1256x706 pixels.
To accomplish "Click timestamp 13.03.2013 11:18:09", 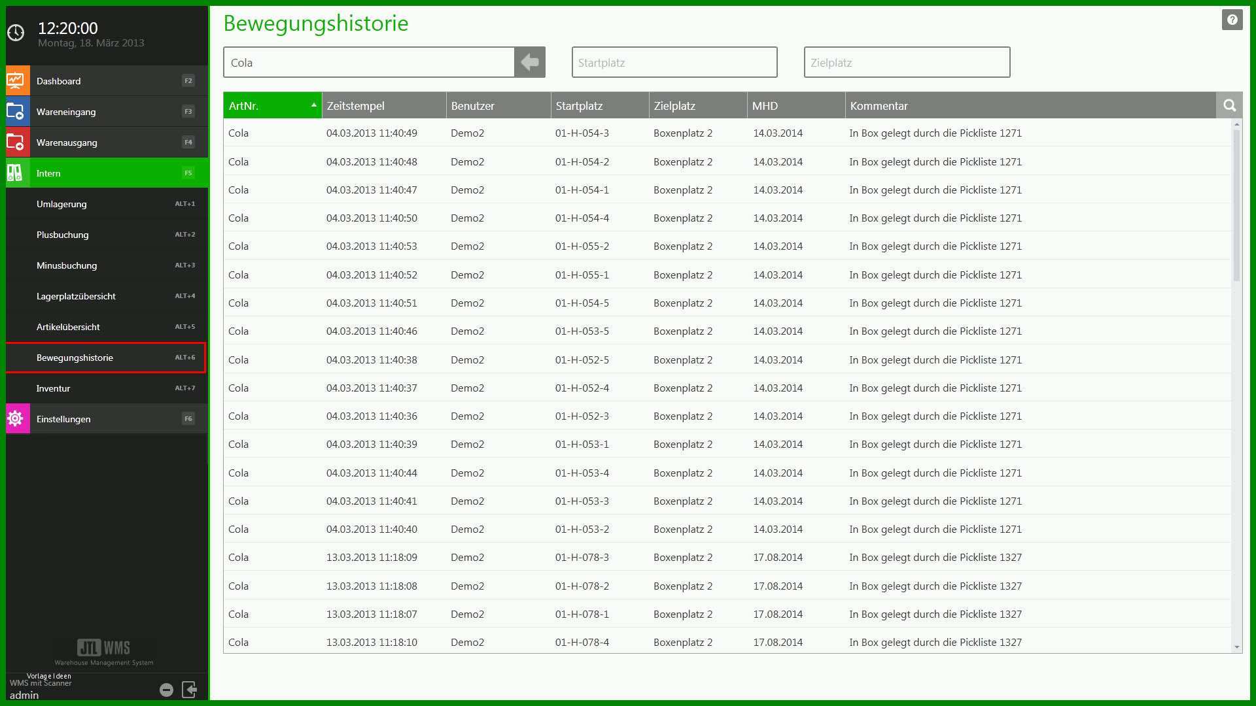I will point(372,557).
